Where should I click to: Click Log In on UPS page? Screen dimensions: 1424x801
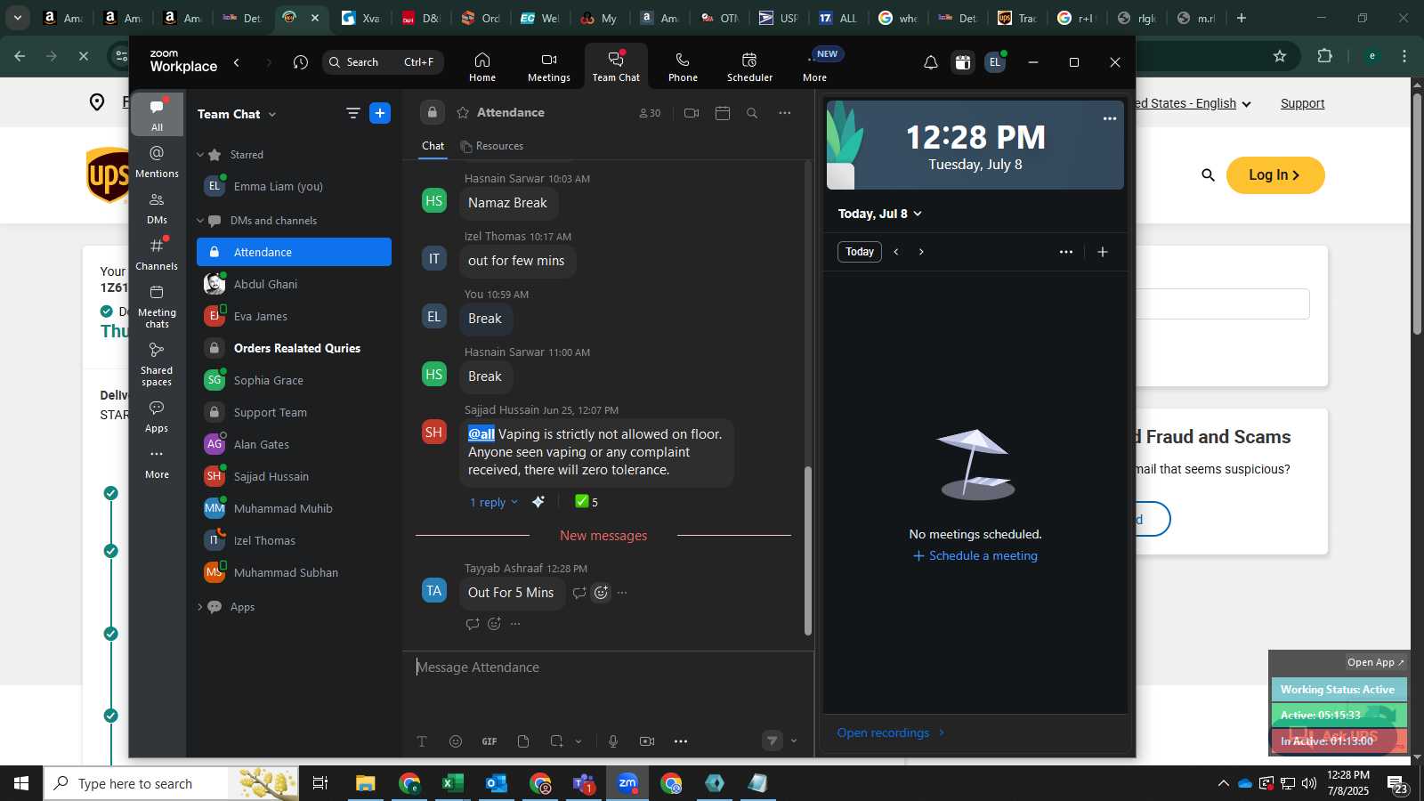[1274, 175]
